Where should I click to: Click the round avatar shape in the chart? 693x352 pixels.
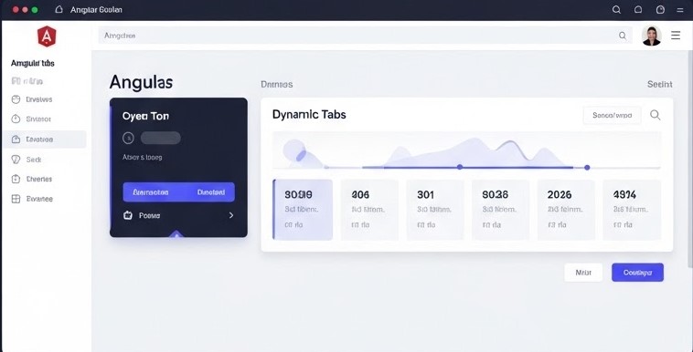[x=294, y=150]
